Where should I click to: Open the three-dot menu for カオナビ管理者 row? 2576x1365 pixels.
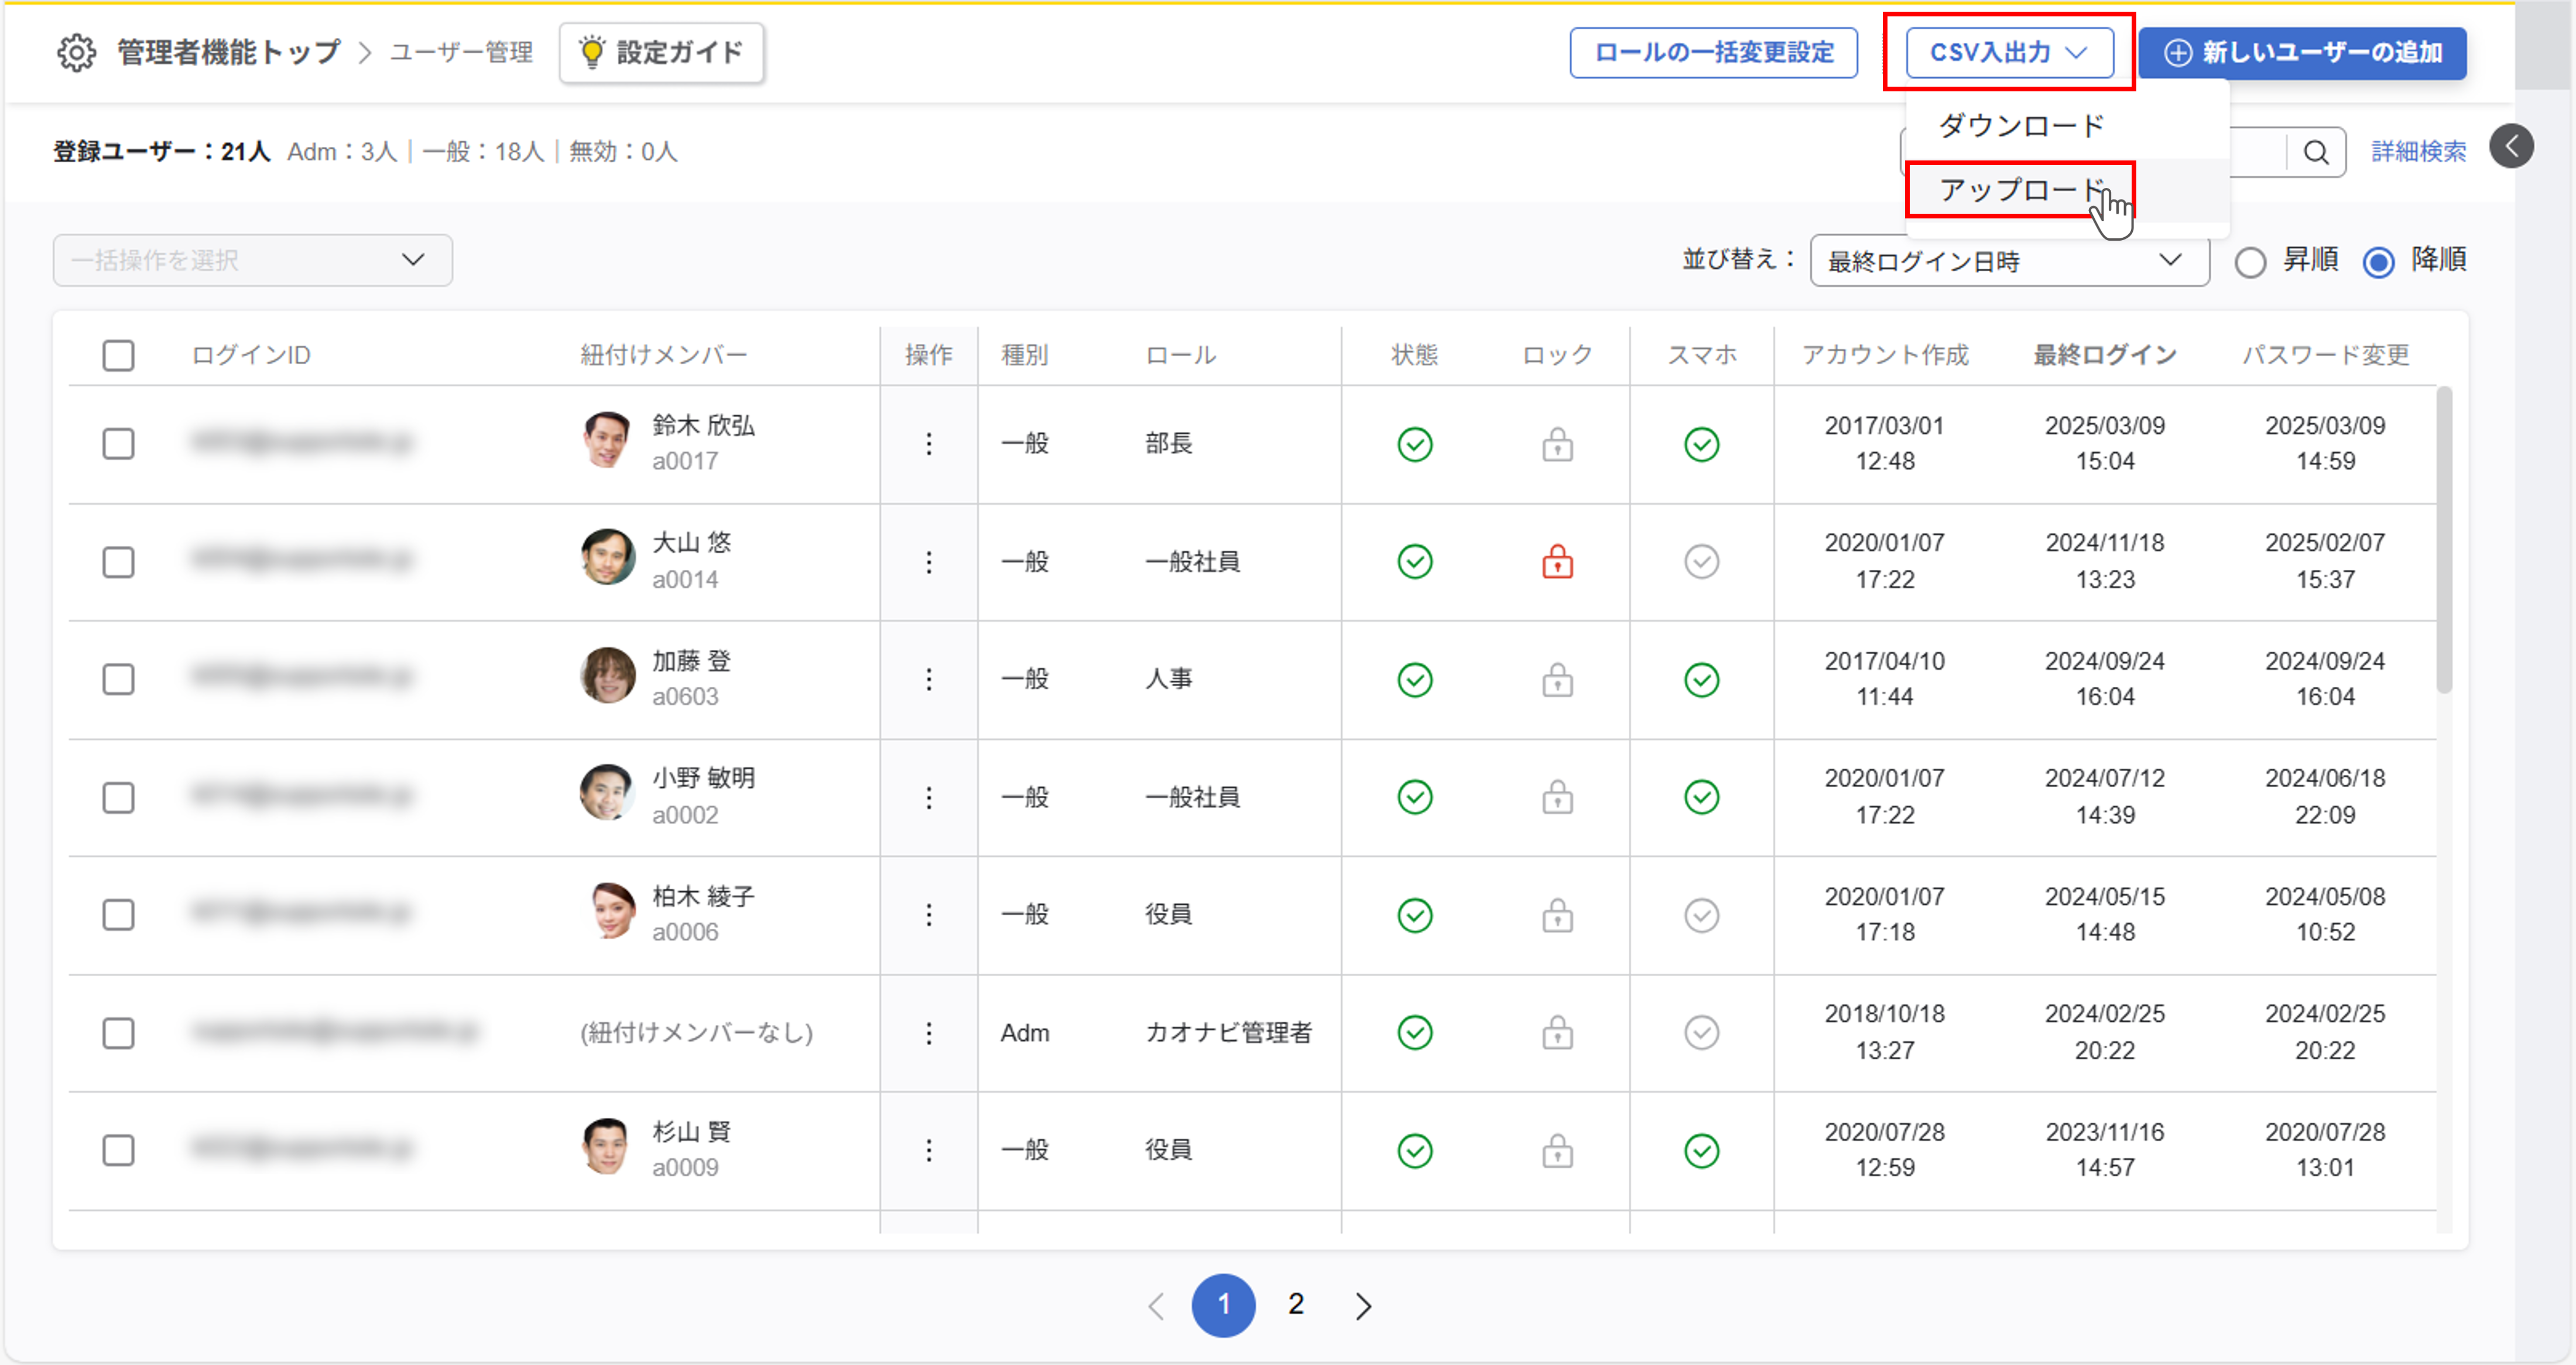(x=928, y=1033)
